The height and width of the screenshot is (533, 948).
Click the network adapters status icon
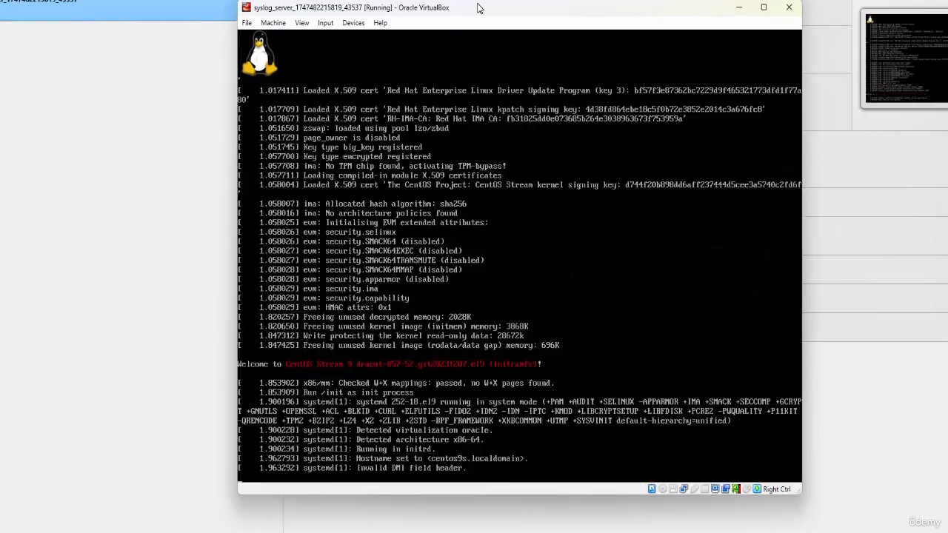click(684, 489)
